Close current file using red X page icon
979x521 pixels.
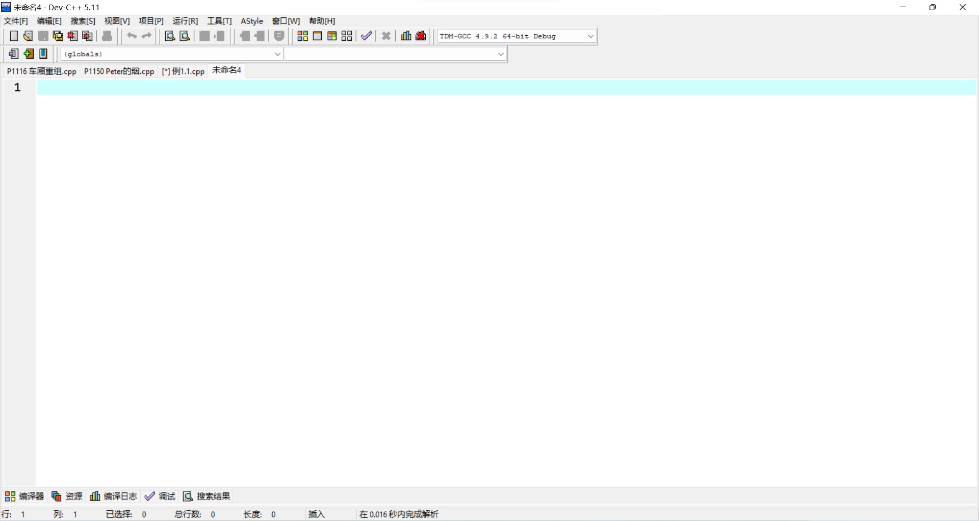(73, 36)
